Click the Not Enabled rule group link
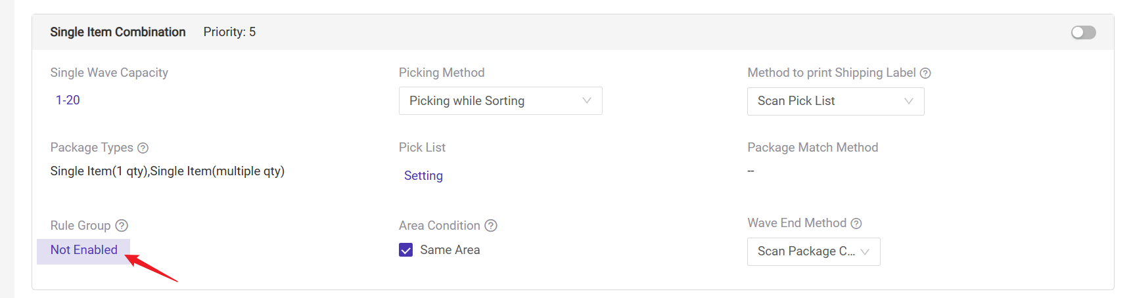 point(84,250)
